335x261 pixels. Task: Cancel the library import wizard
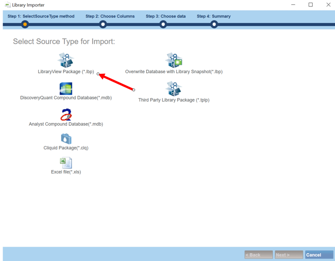tap(319, 255)
